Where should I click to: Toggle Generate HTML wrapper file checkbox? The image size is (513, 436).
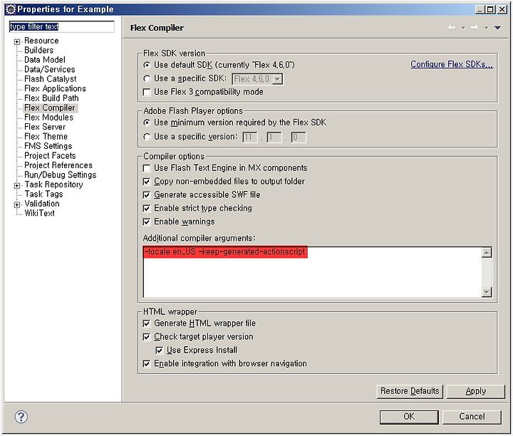click(x=147, y=323)
